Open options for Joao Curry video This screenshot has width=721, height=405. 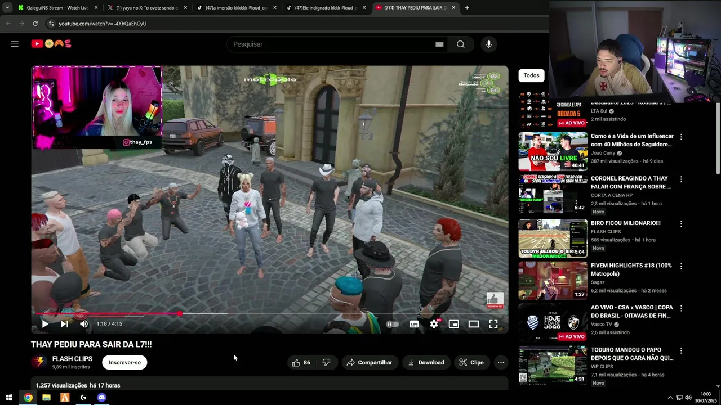[x=681, y=137]
